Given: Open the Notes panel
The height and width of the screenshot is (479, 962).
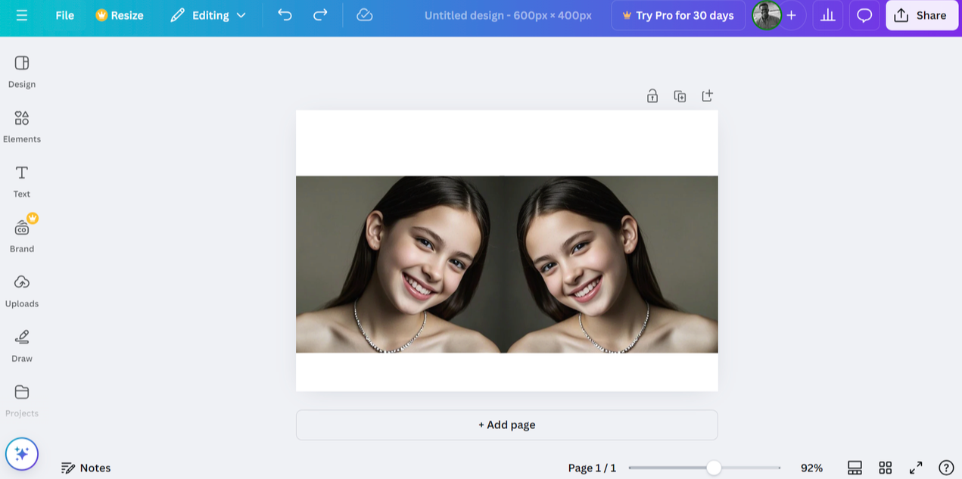Looking at the screenshot, I should (86, 468).
